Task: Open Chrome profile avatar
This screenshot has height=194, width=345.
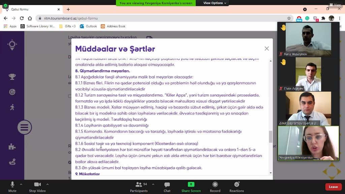Action: click(332, 18)
